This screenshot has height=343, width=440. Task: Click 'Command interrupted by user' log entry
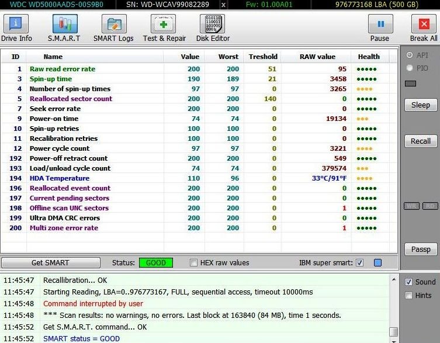click(93, 304)
